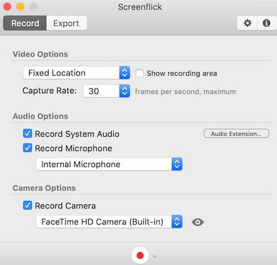This screenshot has width=277, height=265.
Task: Disable the Record Camera checkbox
Action: (27, 206)
